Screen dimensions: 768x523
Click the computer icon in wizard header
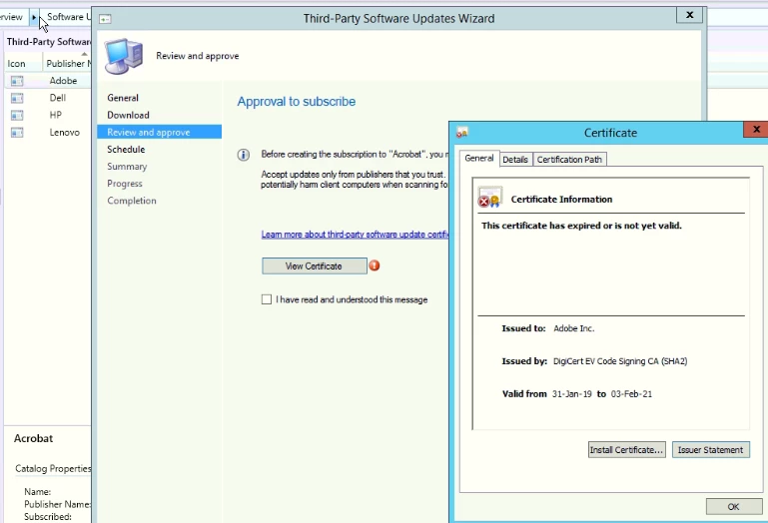click(124, 56)
